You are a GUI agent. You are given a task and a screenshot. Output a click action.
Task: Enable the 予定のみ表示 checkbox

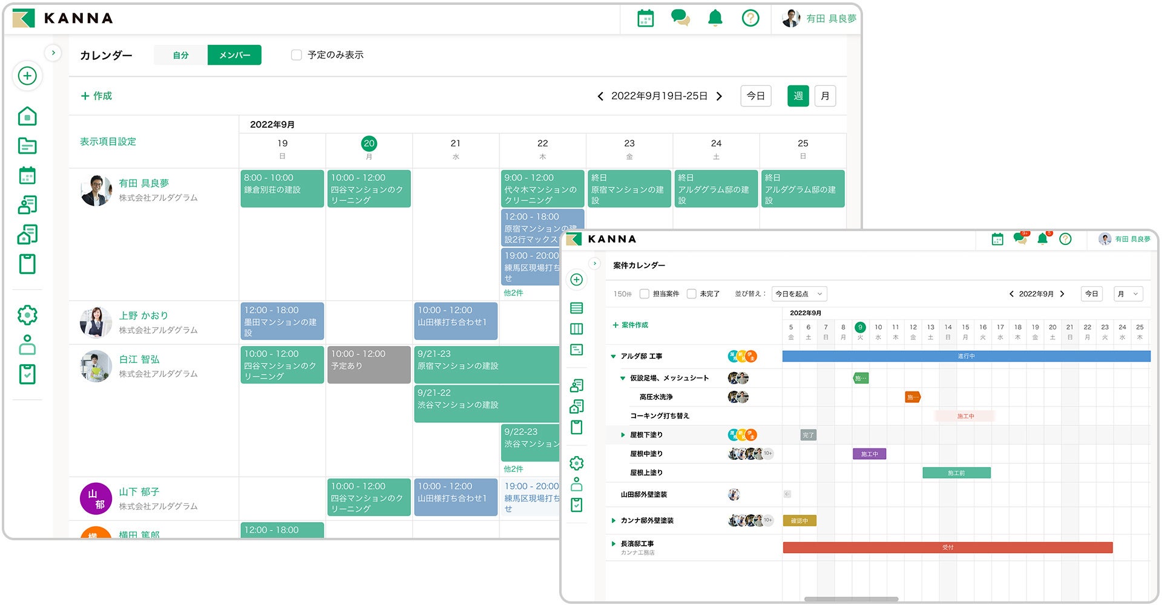tap(297, 55)
